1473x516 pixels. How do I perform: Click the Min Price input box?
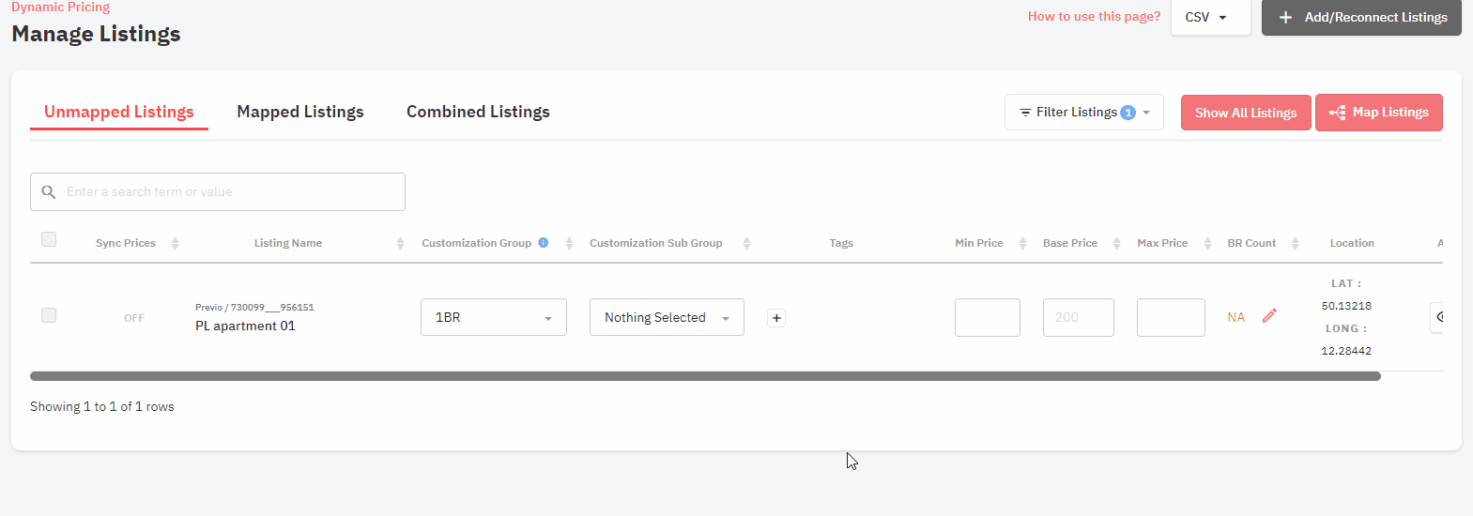988,317
